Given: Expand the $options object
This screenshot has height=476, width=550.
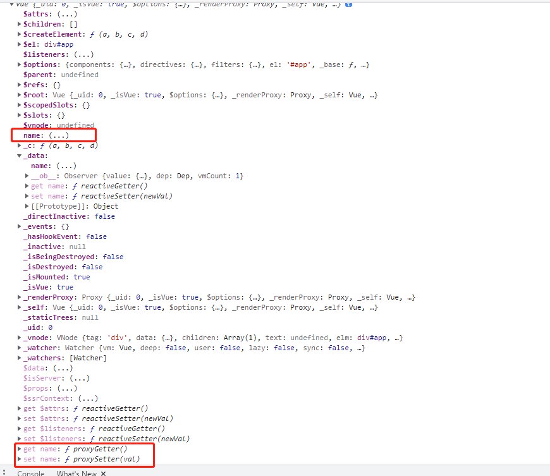Looking at the screenshot, I should (20, 64).
